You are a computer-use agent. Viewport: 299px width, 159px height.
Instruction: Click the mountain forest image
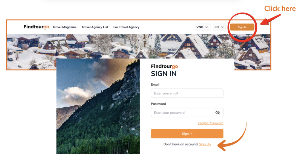[x=98, y=106]
